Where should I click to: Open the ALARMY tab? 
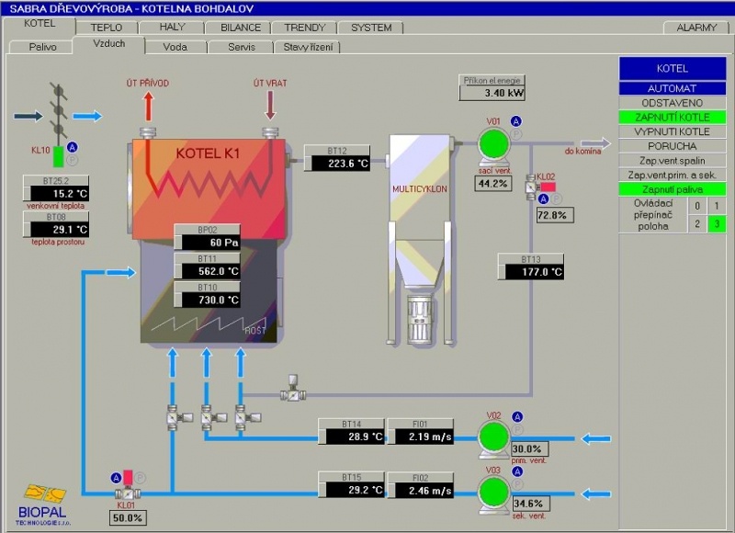pos(696,28)
